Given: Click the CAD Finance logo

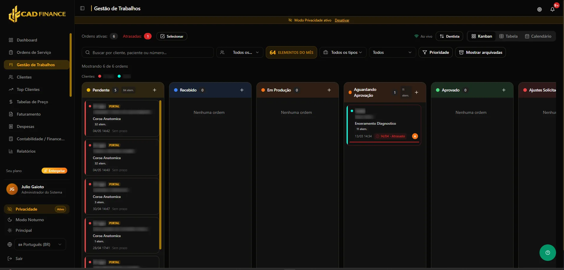Looking at the screenshot, I should pyautogui.click(x=37, y=14).
